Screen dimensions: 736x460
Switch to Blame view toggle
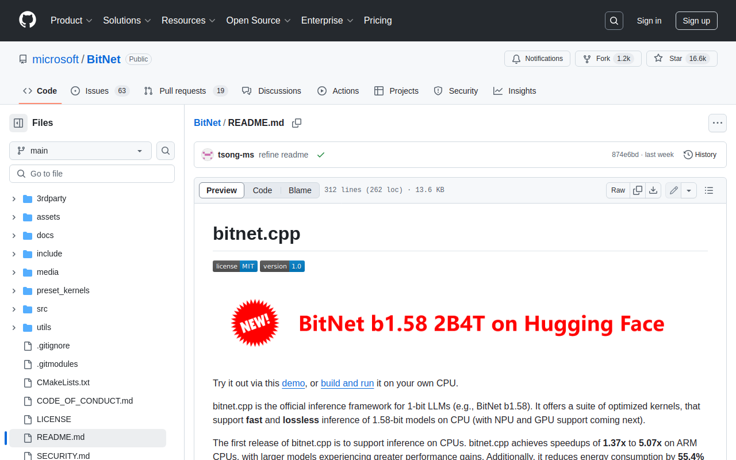300,190
